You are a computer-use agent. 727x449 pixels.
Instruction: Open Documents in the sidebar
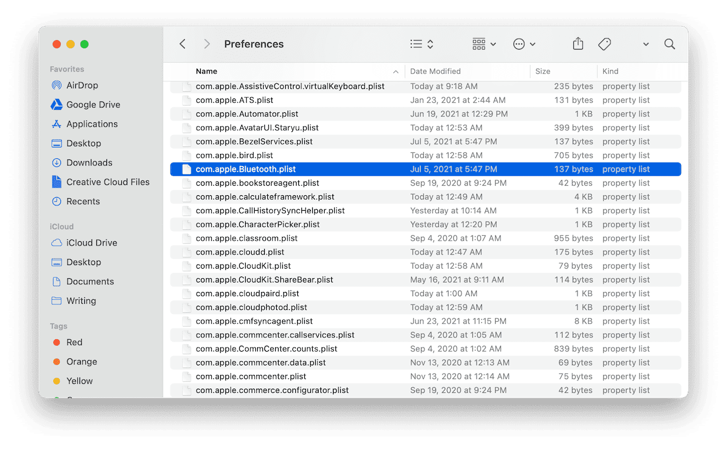[90, 281]
